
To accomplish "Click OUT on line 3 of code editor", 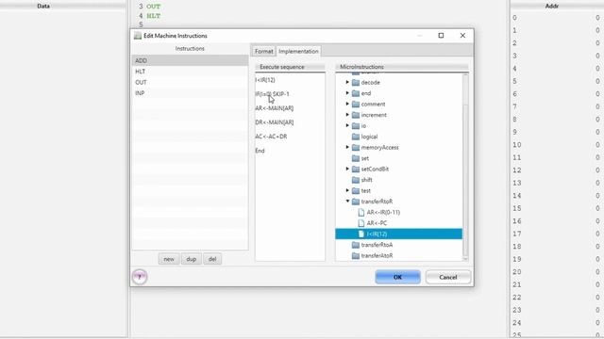I will pos(153,7).
